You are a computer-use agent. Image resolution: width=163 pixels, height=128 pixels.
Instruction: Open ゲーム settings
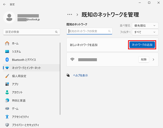(x=31, y=108)
